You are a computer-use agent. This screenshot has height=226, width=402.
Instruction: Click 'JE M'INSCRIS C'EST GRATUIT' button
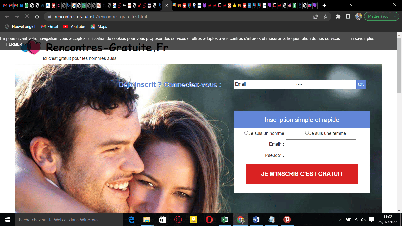[302, 174]
